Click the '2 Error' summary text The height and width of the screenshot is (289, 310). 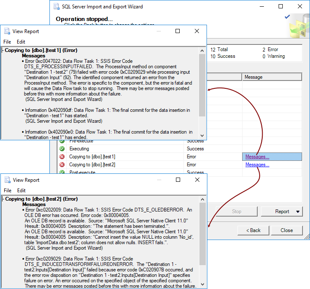[x=270, y=49]
